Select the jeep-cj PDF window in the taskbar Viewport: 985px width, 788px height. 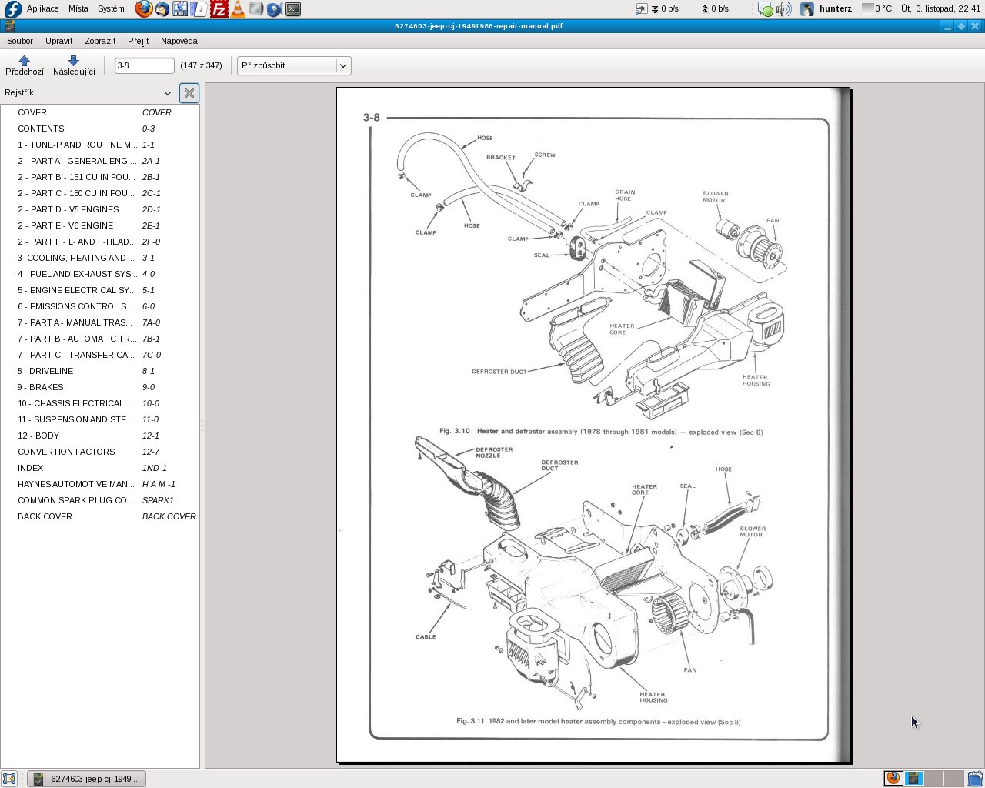[86, 779]
